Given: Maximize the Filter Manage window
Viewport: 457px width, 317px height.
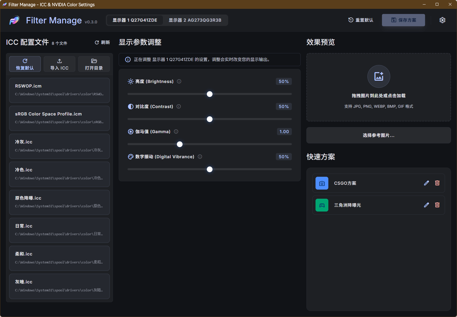Looking at the screenshot, I should (437, 4).
